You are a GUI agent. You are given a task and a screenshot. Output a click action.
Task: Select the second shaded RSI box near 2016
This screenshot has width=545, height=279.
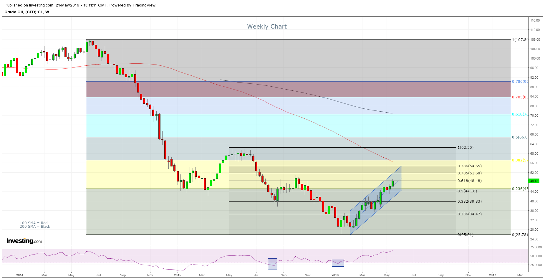pos(338,263)
